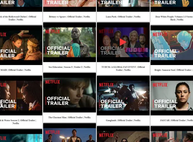
Task: Open the JAGUAR trailer thumbnail
Action: point(172,96)
